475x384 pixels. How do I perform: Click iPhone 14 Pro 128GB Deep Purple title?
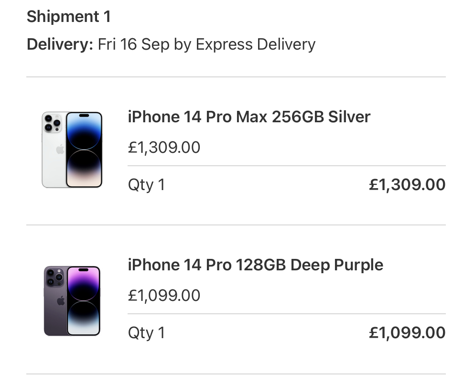pos(255,265)
